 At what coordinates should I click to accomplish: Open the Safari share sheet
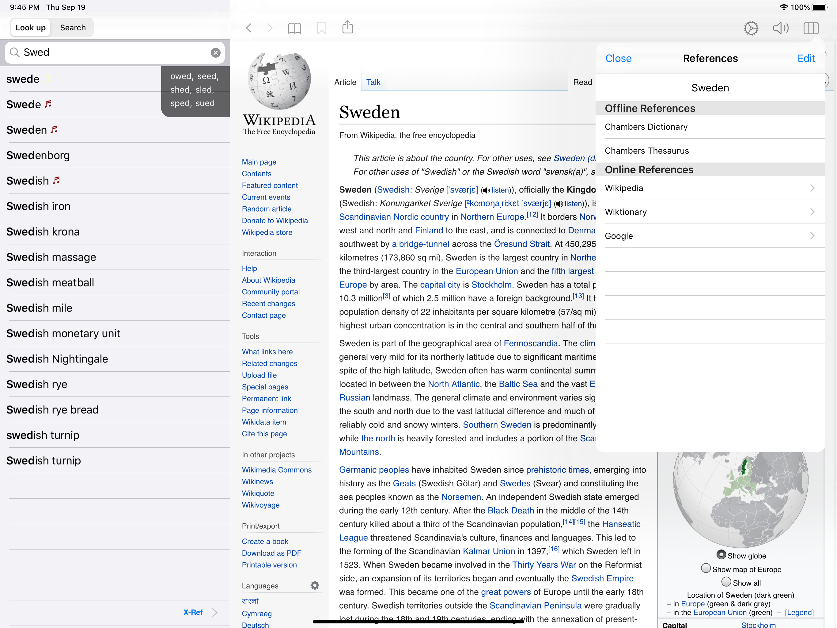(x=347, y=27)
